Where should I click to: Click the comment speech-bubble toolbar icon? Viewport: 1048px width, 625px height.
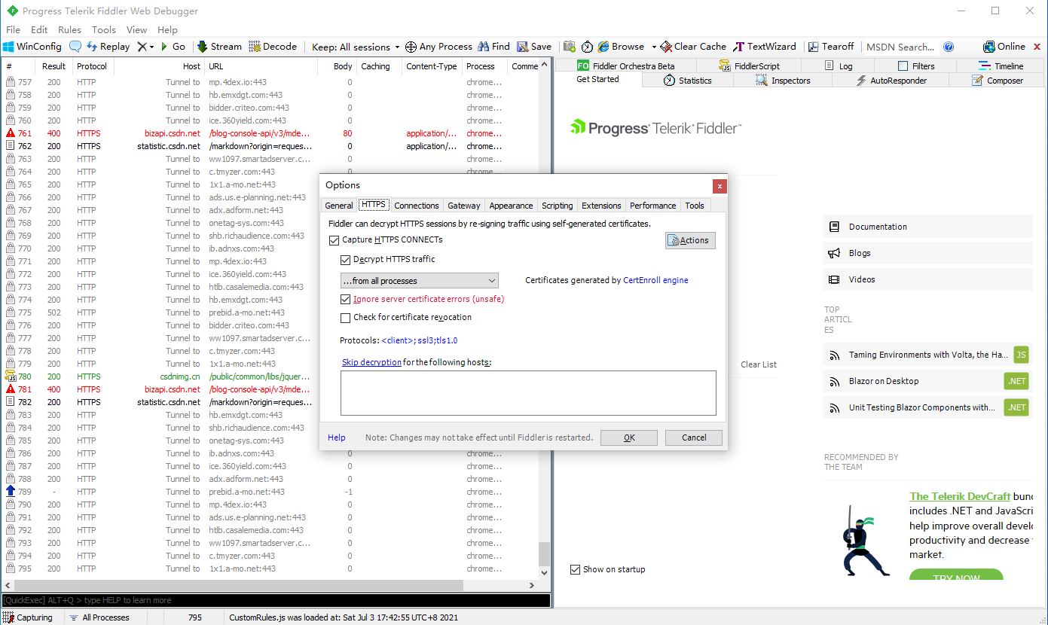[75, 47]
